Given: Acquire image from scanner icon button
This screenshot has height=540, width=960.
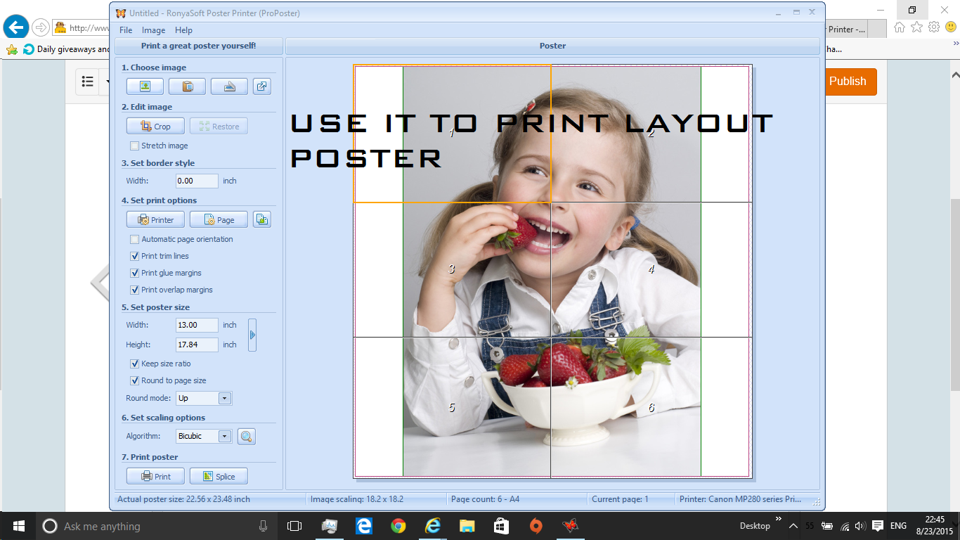Looking at the screenshot, I should coord(229,86).
